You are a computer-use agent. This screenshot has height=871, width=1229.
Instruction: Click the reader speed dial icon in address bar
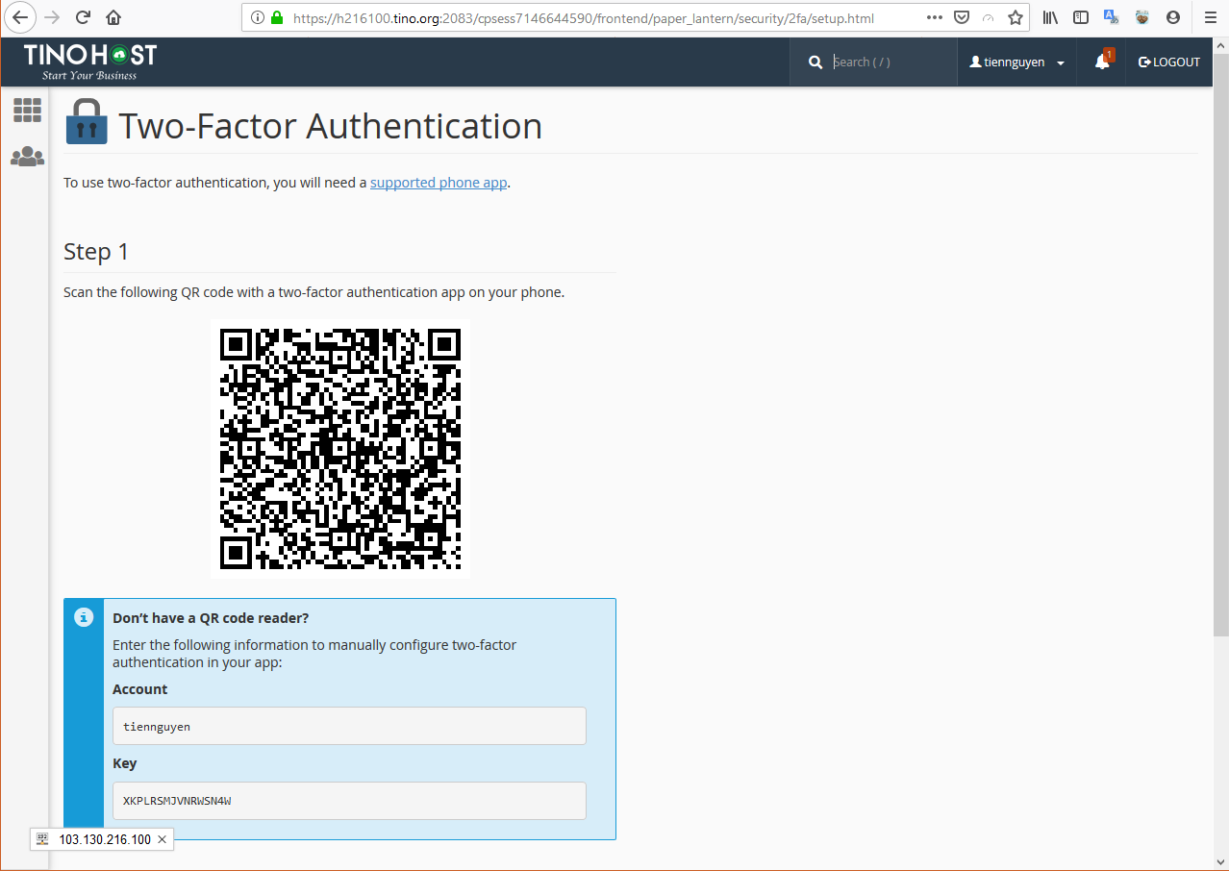(989, 17)
